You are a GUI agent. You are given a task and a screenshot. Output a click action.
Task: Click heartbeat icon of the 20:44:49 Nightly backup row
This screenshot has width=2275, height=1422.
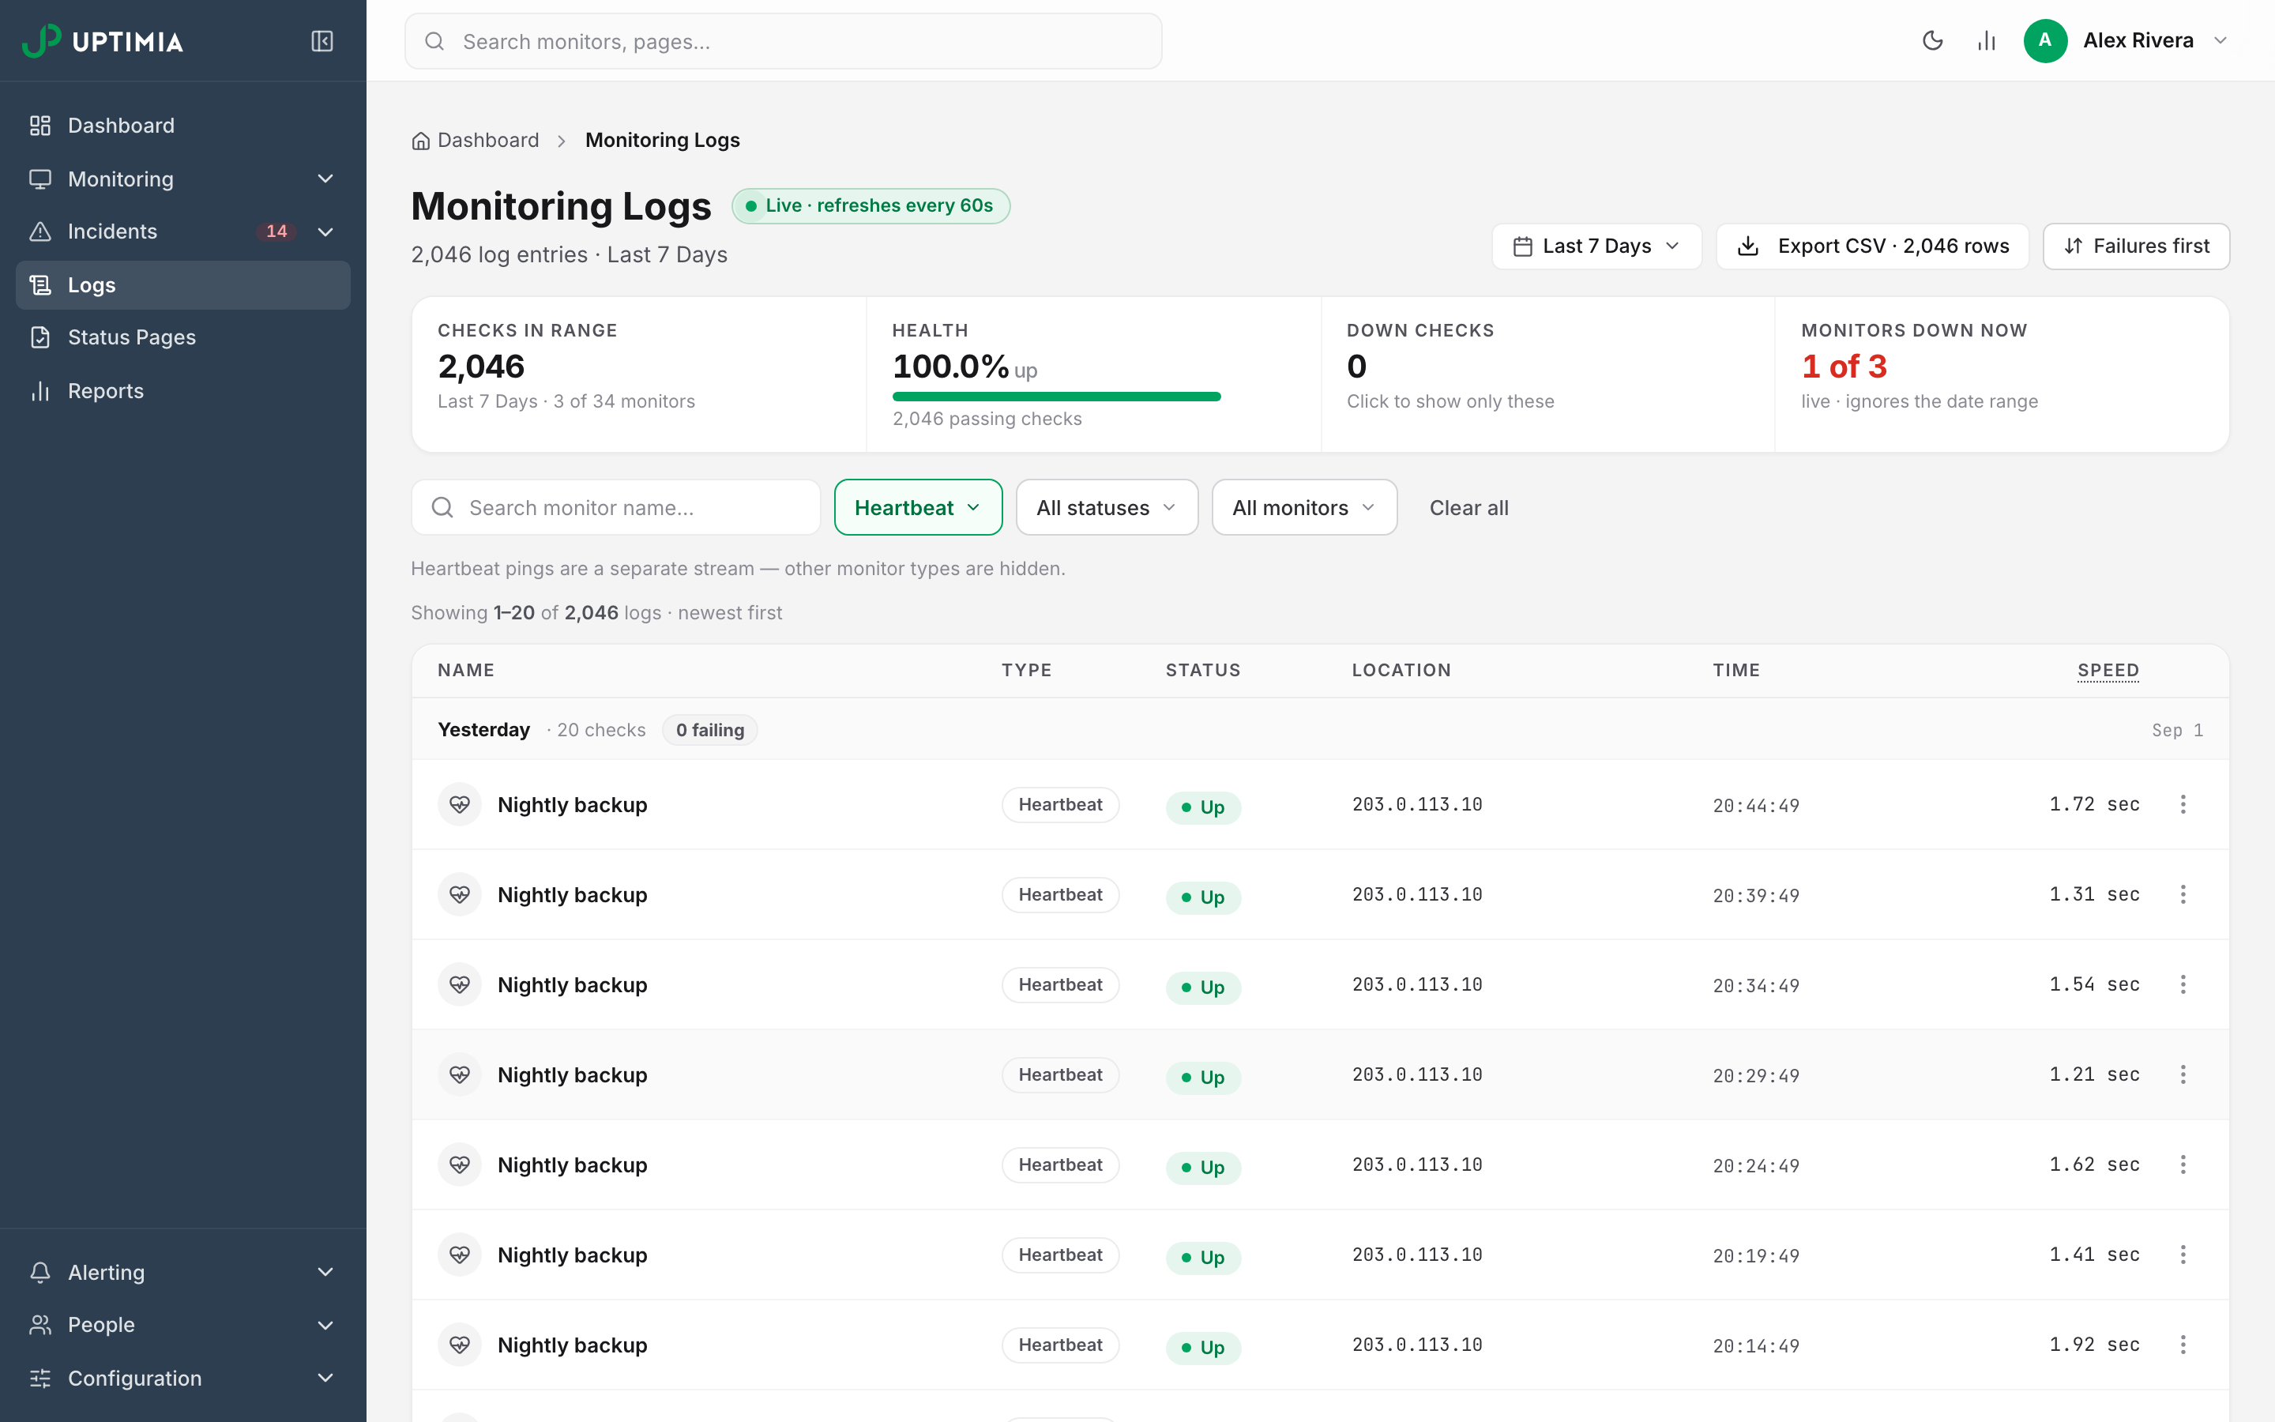pyautogui.click(x=460, y=804)
